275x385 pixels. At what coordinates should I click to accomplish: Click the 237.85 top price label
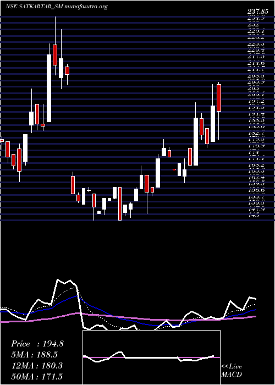259,12
